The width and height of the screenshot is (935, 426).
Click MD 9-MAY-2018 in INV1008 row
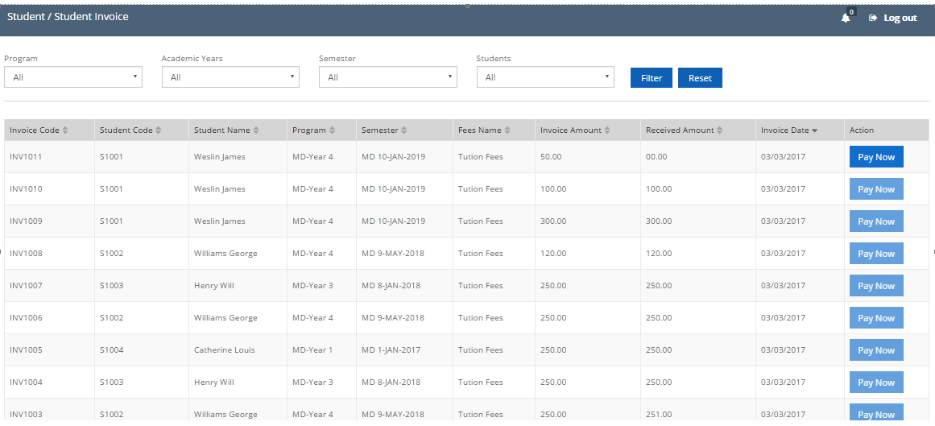point(392,254)
